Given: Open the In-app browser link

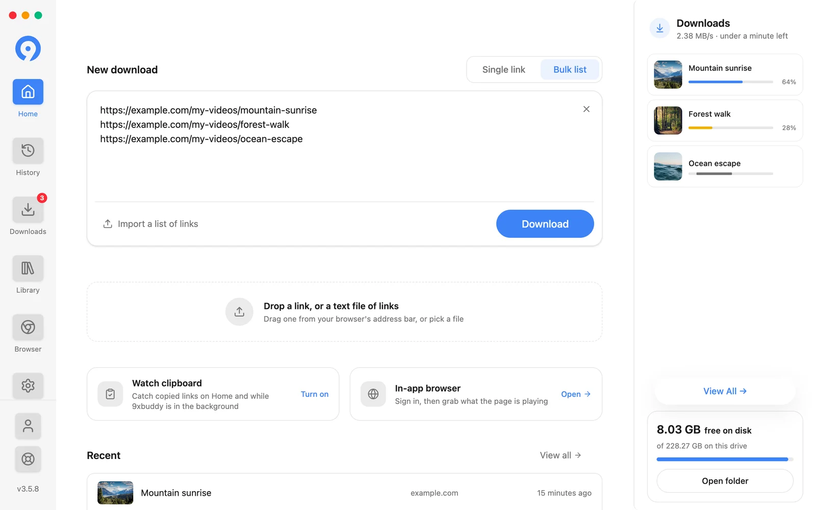Looking at the screenshot, I should click(576, 394).
